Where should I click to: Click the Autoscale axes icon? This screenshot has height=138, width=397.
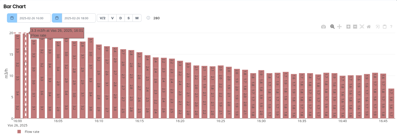(x=362, y=27)
